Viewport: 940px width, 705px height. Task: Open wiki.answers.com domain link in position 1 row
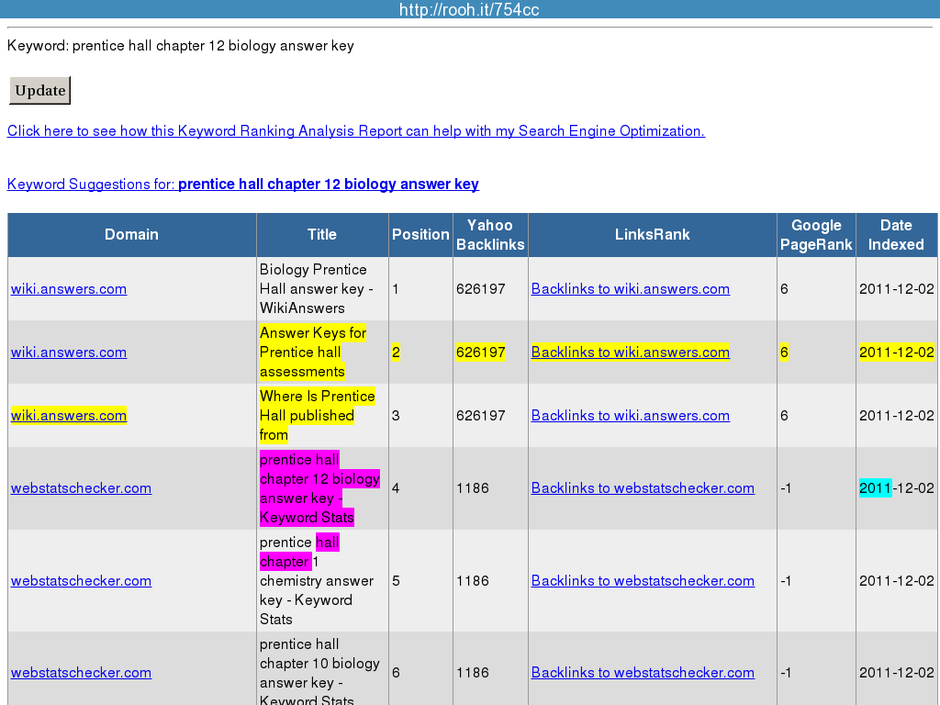click(x=69, y=289)
